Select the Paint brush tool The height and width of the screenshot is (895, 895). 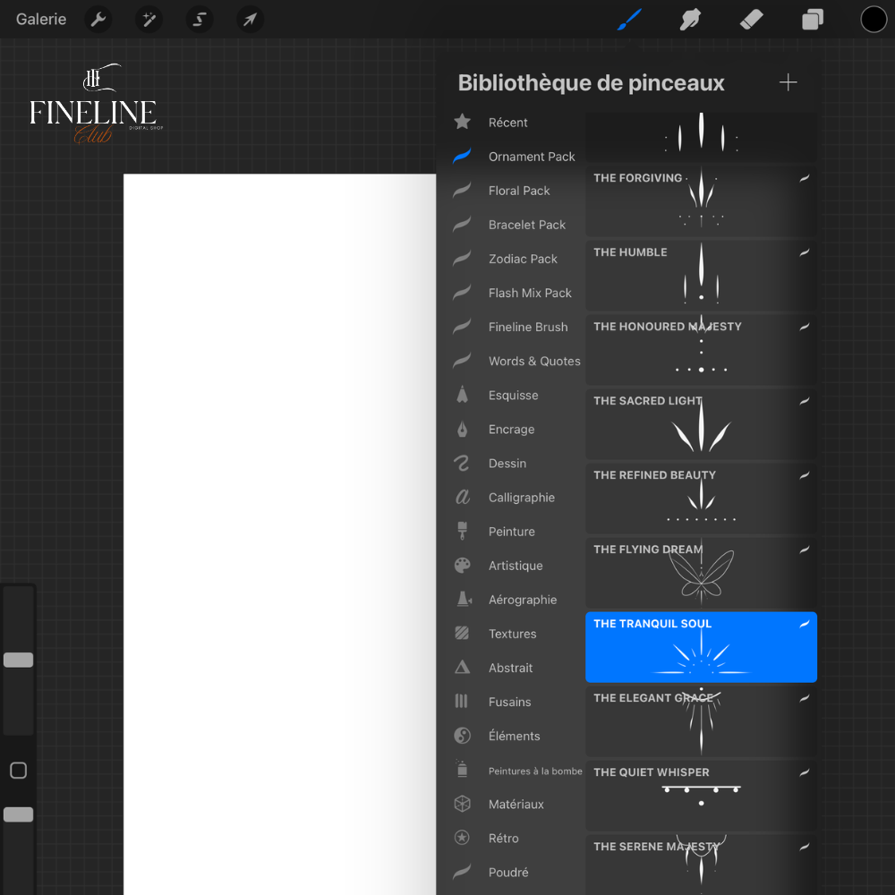630,20
